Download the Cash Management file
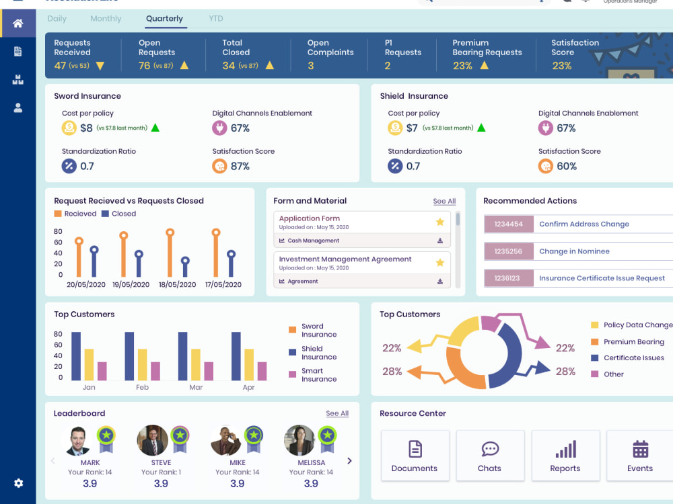The height and width of the screenshot is (504, 673). pyautogui.click(x=439, y=241)
